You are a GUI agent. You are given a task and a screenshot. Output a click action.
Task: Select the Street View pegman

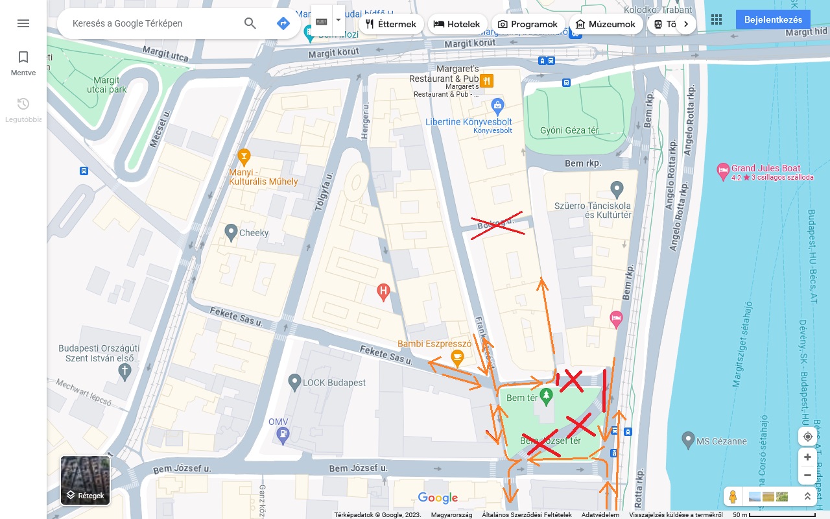733,497
